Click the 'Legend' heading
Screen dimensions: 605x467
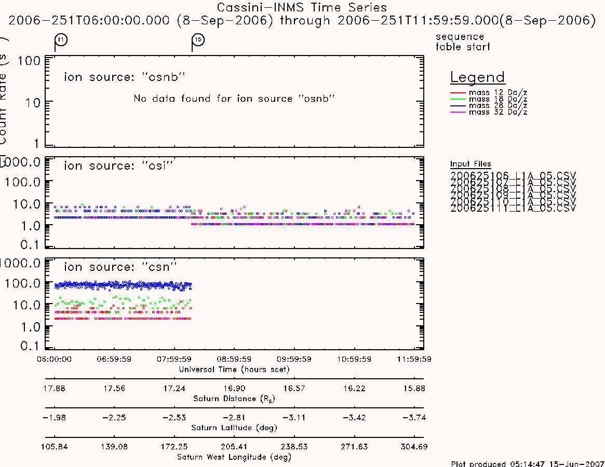pyautogui.click(x=477, y=77)
